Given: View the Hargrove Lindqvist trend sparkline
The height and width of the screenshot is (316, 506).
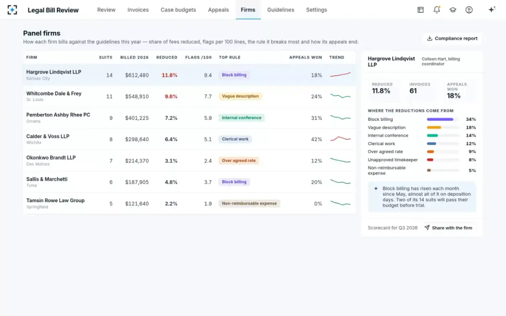Looking at the screenshot, I should pos(340,75).
